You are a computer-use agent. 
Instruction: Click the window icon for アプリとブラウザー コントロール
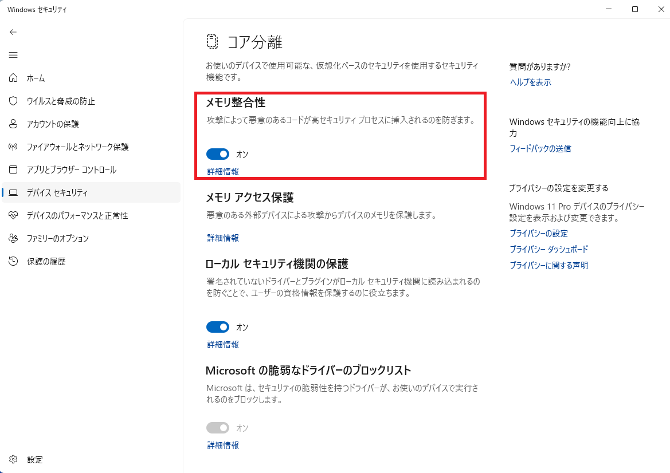click(13, 170)
